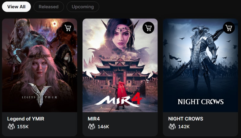Click the shopping cart icon on MIR4 card

[x=148, y=28]
